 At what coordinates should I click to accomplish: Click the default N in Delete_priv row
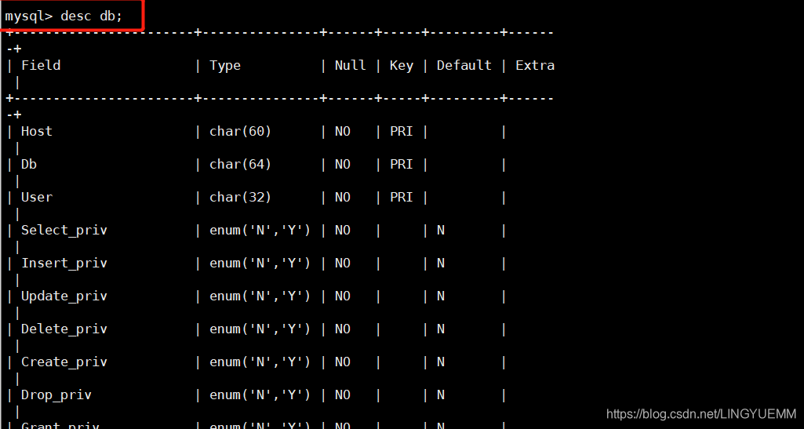click(x=441, y=329)
